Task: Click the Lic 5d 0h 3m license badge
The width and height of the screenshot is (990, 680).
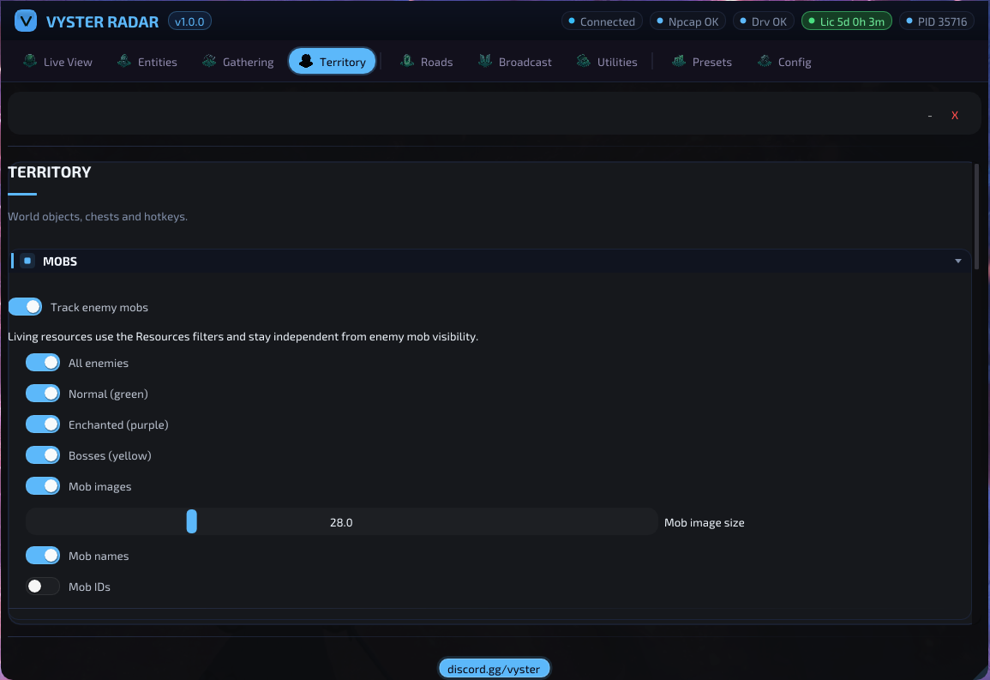Action: tap(847, 21)
